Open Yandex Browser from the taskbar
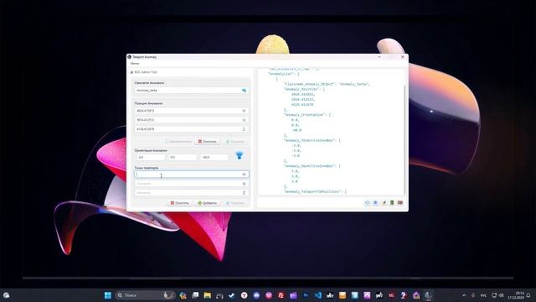The image size is (536, 302). [x=244, y=295]
